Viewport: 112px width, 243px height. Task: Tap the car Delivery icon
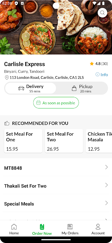21,88
